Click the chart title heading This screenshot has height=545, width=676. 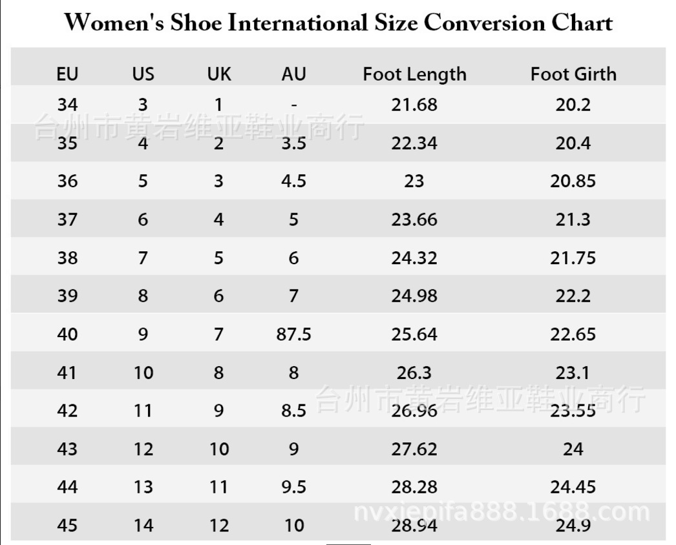tap(339, 23)
